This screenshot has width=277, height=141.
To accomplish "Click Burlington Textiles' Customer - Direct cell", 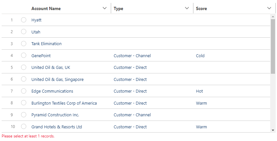I will 130,103.
